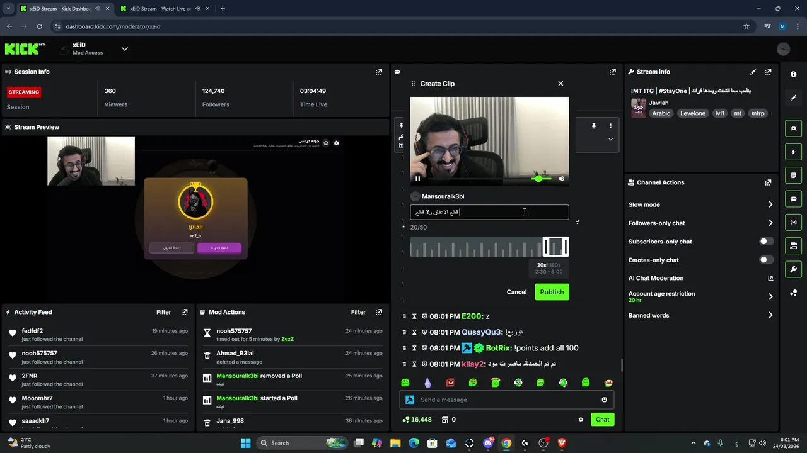Toggle the stream preview sidebar icon

click(793, 128)
